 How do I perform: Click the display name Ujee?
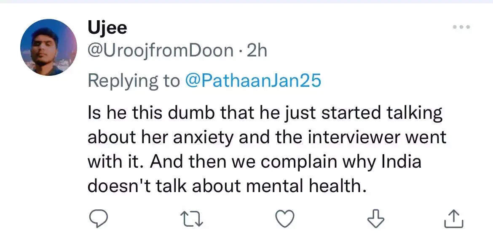(107, 28)
